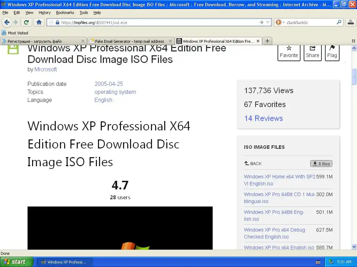
Task: Click the English language link
Action: click(103, 100)
